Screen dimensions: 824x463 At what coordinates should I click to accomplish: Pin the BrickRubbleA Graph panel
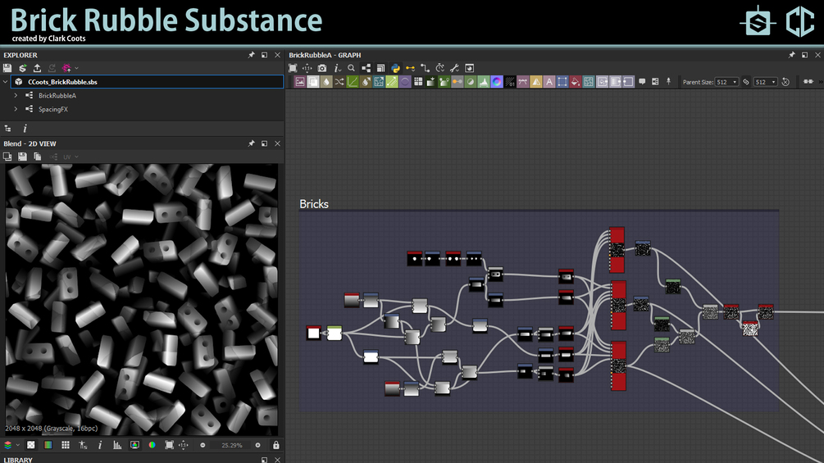point(791,55)
